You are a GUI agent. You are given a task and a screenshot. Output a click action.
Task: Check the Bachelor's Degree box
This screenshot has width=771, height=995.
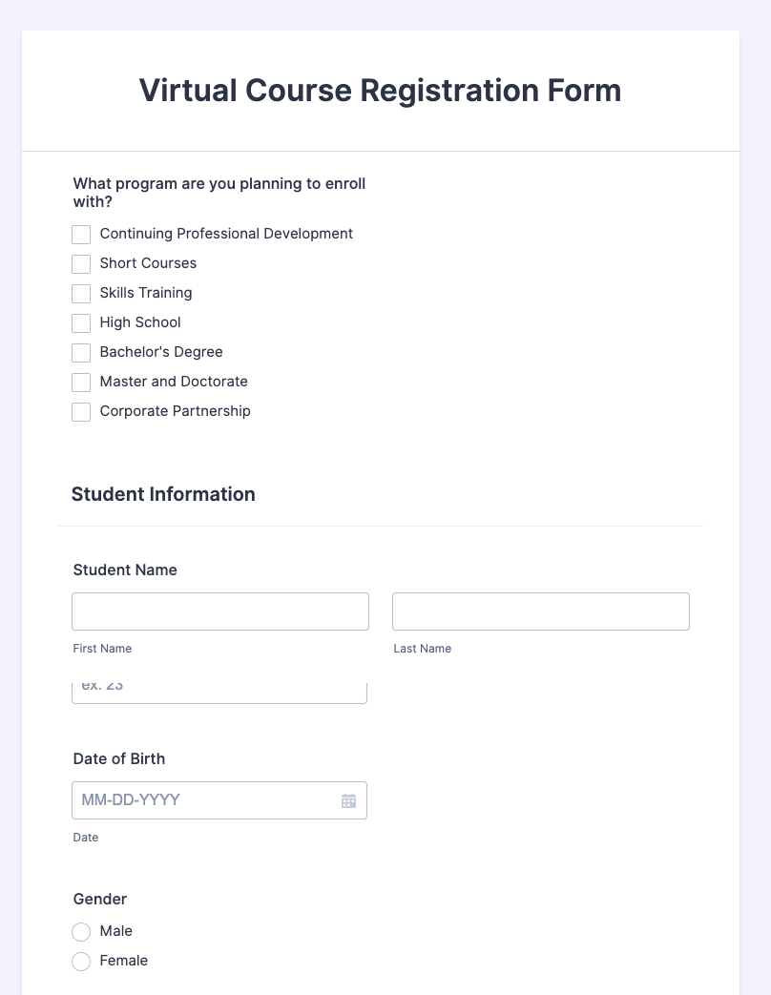click(81, 353)
